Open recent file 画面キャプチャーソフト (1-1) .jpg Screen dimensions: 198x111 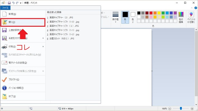[63, 30]
